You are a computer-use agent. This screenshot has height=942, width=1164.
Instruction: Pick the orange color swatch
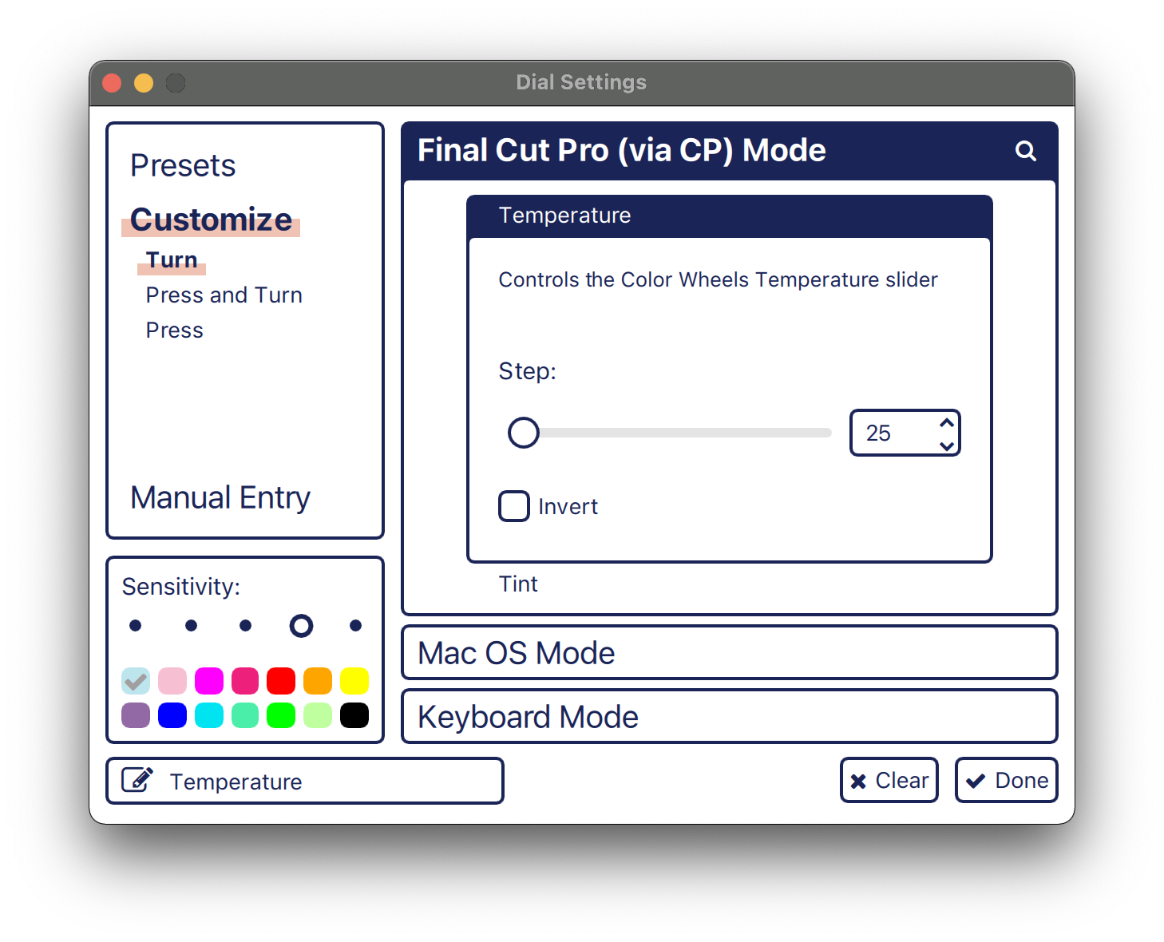click(318, 681)
